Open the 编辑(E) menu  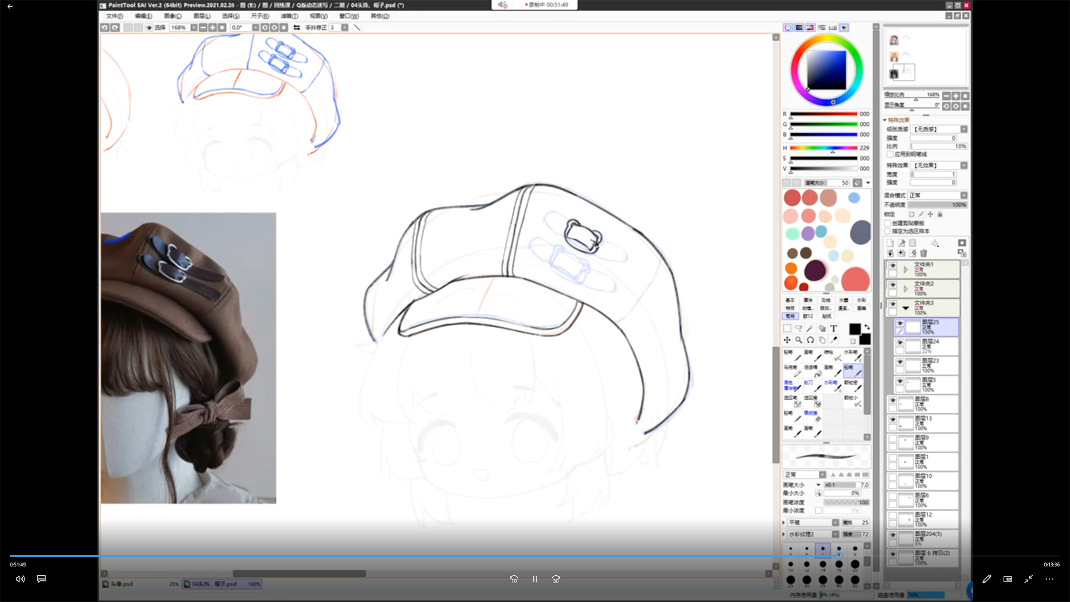[143, 16]
